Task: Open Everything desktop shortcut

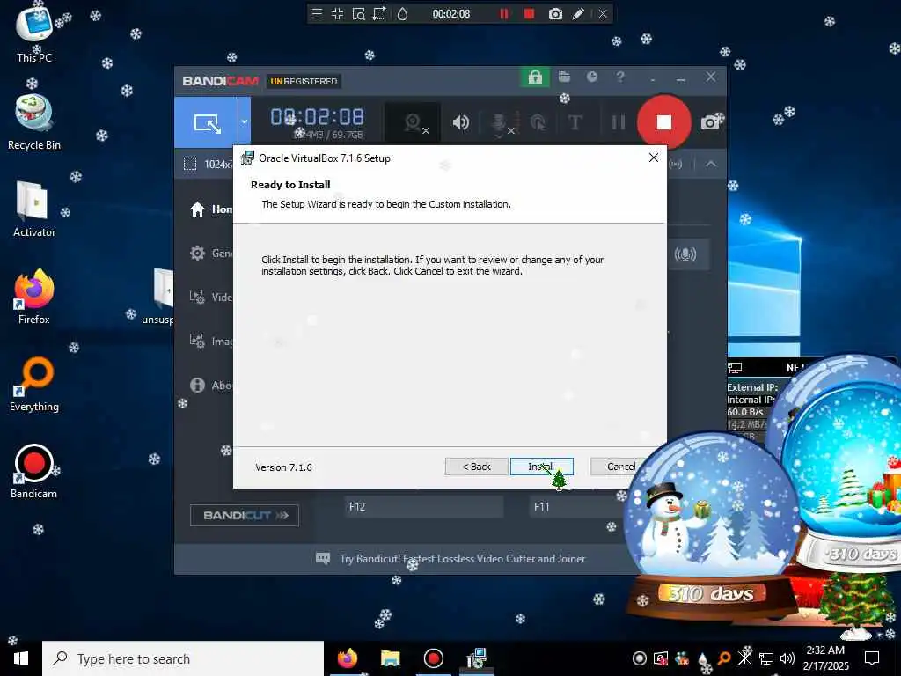Action: 34,384
